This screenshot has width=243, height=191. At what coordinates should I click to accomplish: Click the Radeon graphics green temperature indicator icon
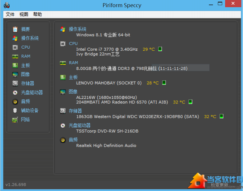tap(190, 102)
